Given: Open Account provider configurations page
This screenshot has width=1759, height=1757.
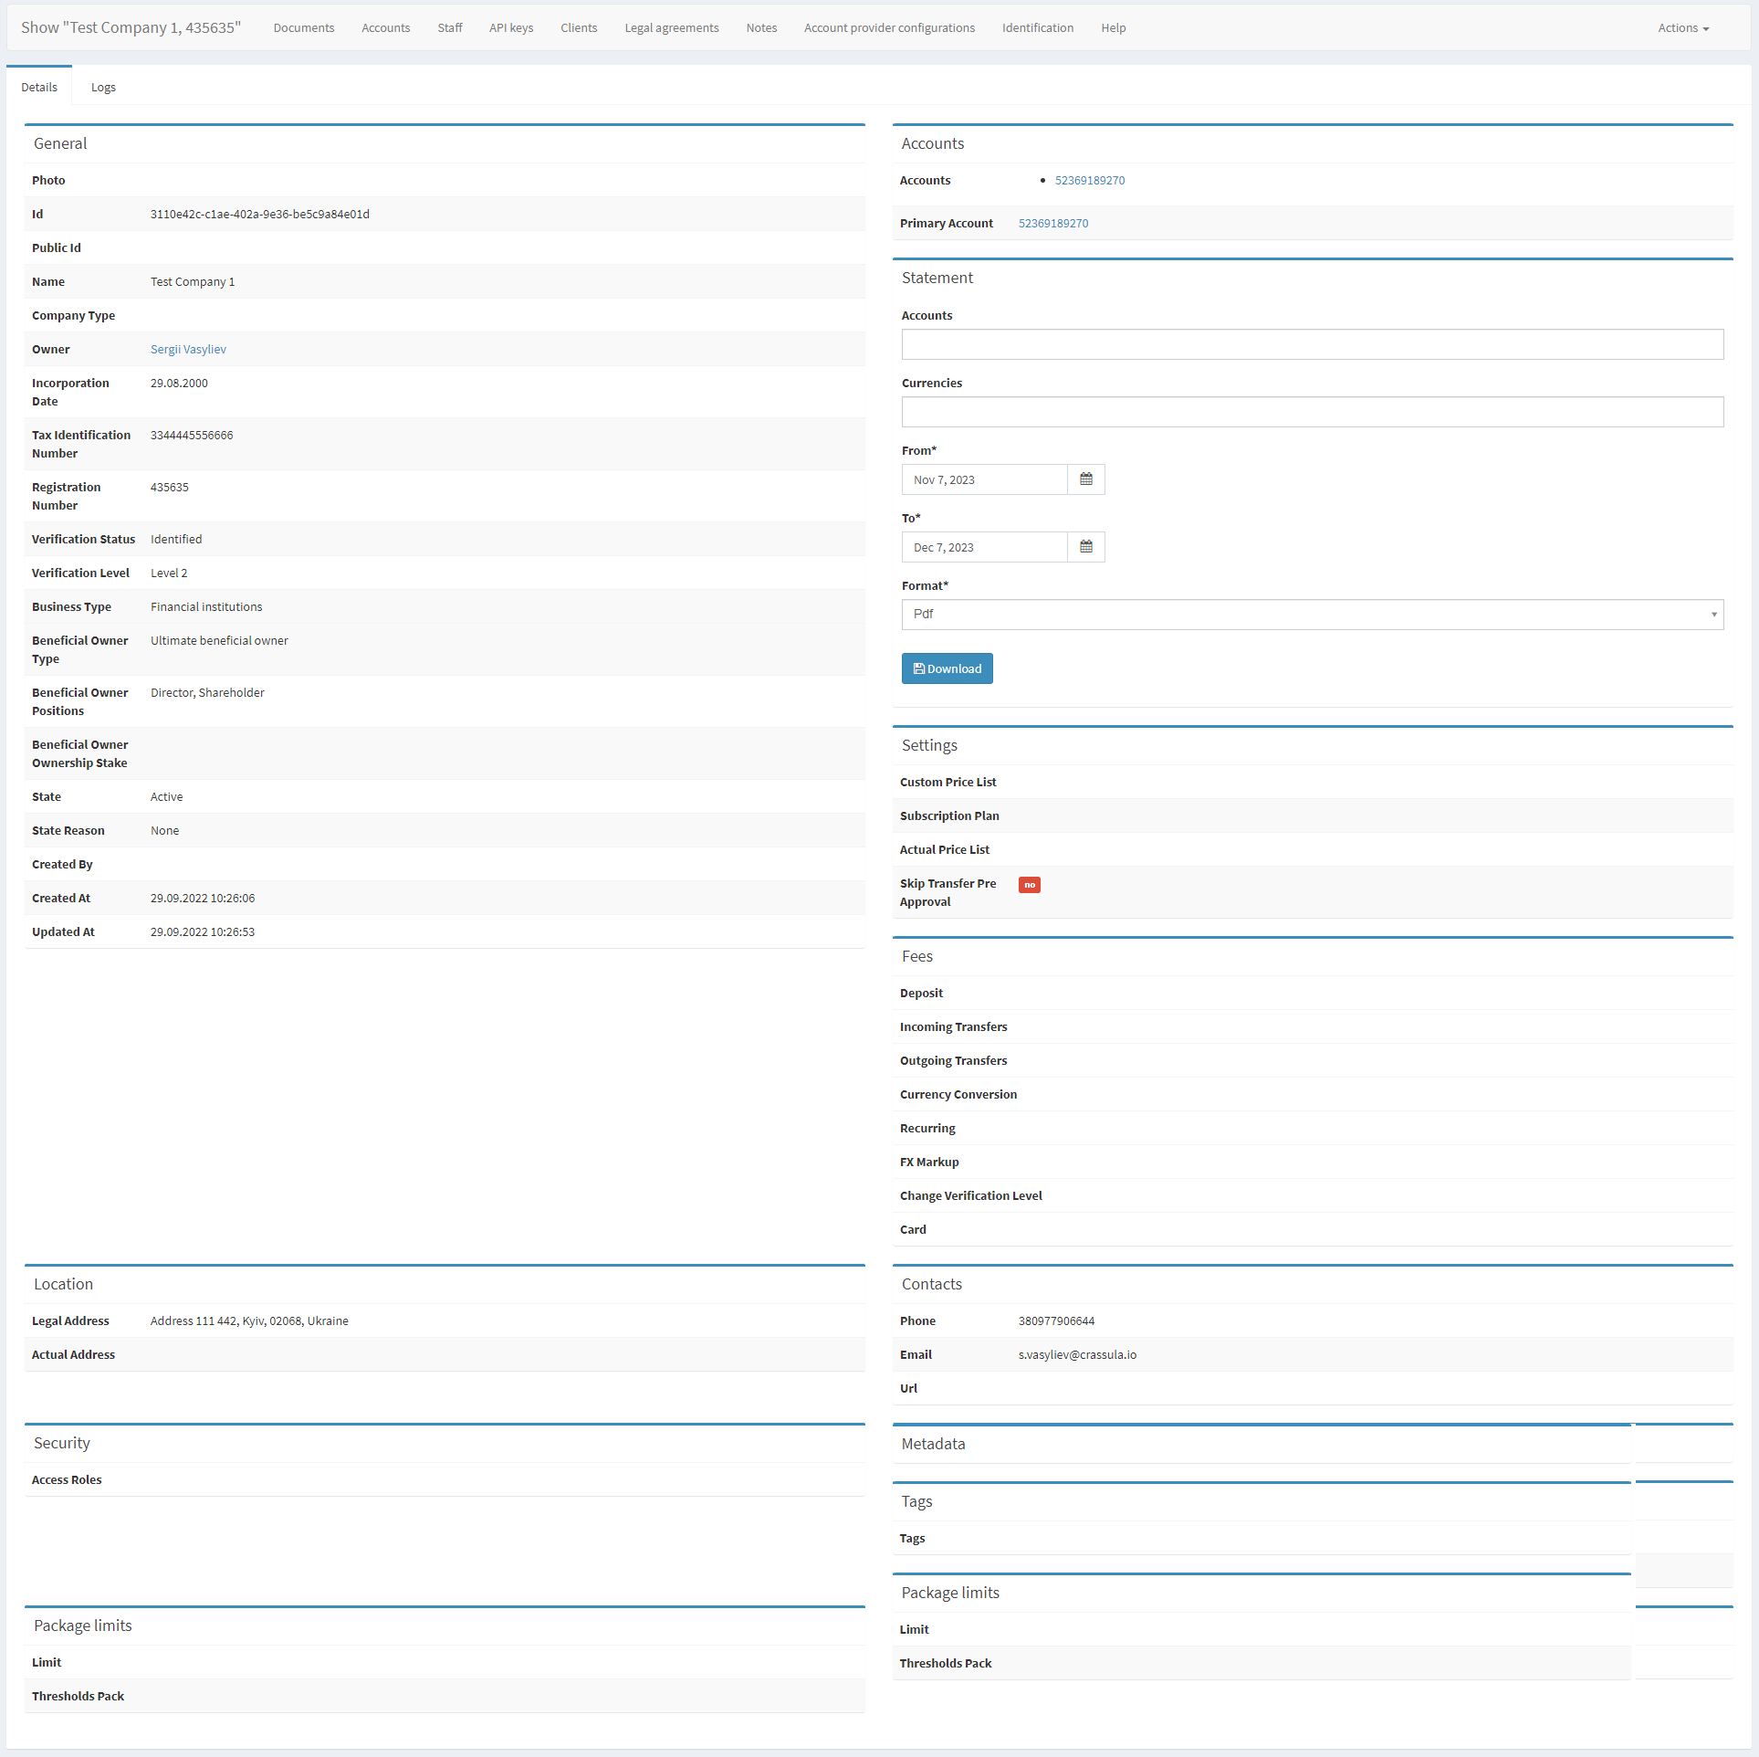Looking at the screenshot, I should (889, 28).
